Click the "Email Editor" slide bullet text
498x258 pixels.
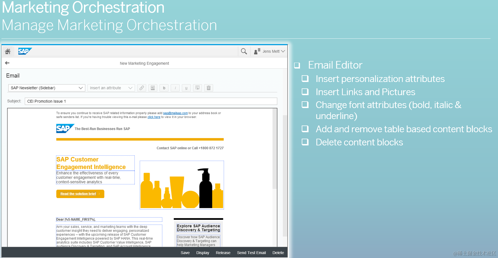(x=335, y=65)
